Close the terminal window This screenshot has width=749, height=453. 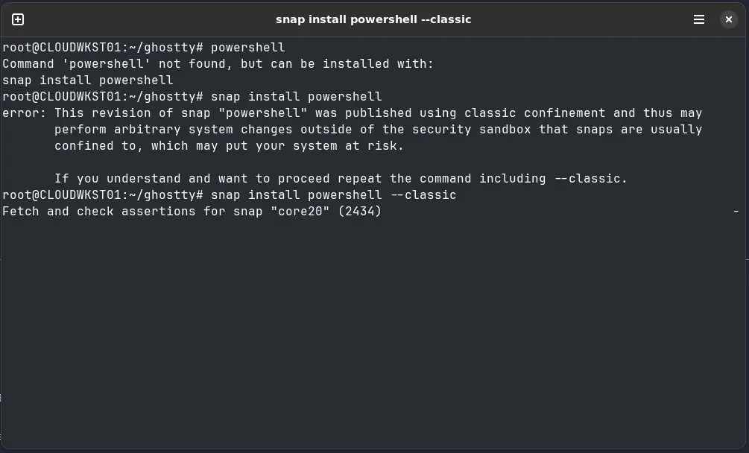point(729,19)
